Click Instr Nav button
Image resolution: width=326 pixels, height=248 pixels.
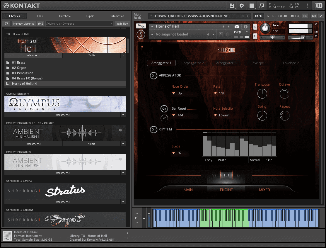122,24
